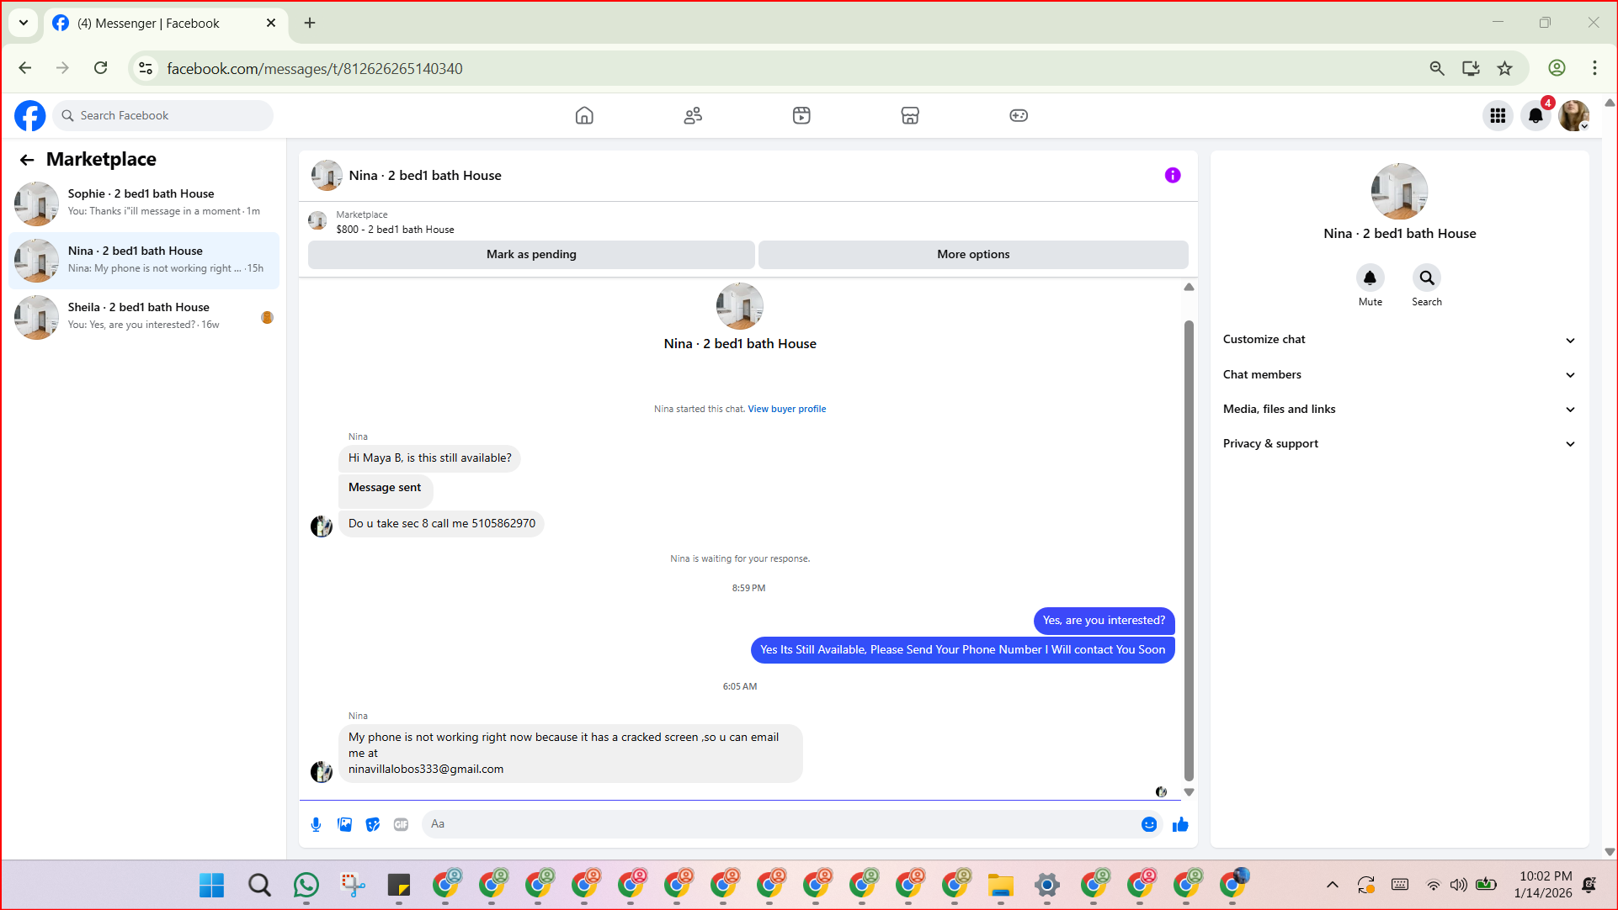The width and height of the screenshot is (1618, 910).
Task: Toggle the conversation information panel
Action: tap(1173, 175)
